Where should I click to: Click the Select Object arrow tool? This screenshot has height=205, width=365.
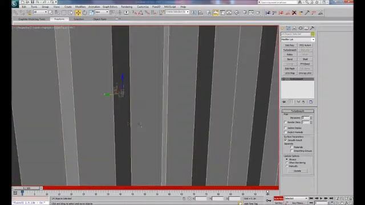coord(51,13)
